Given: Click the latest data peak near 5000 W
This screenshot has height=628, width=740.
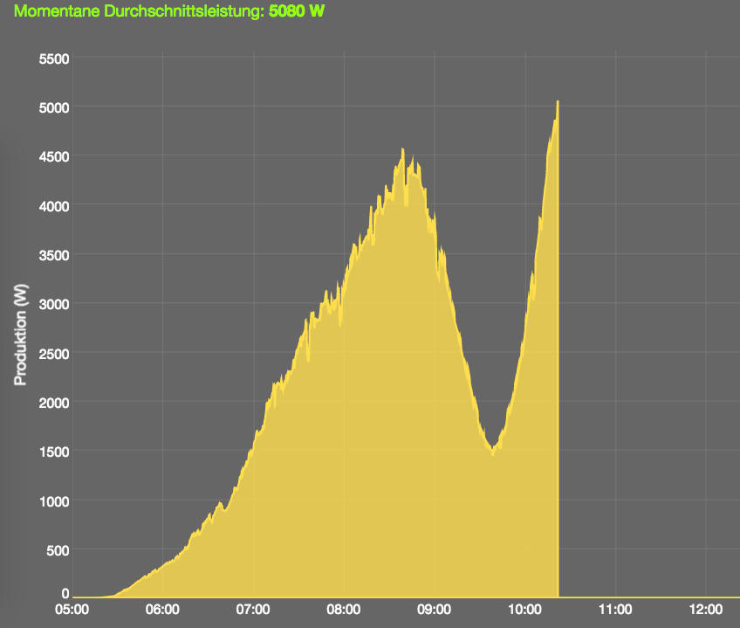Looking at the screenshot, I should click(558, 101).
